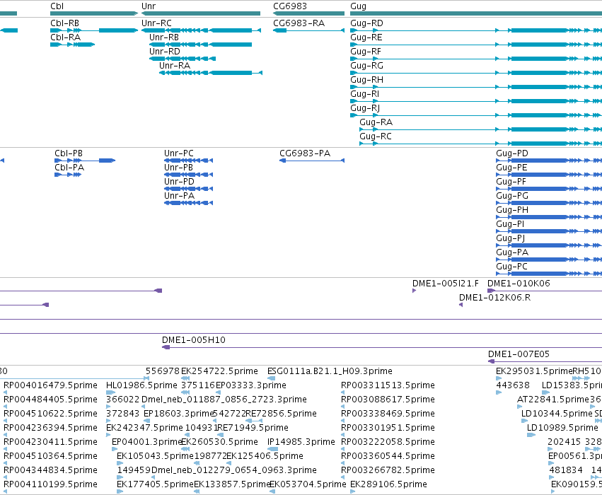Select the Unr-PD protein label

pyautogui.click(x=179, y=182)
